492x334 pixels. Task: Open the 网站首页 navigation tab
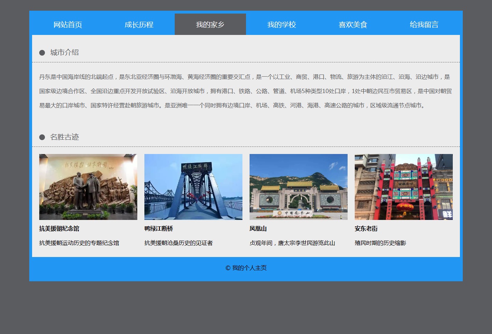68,25
